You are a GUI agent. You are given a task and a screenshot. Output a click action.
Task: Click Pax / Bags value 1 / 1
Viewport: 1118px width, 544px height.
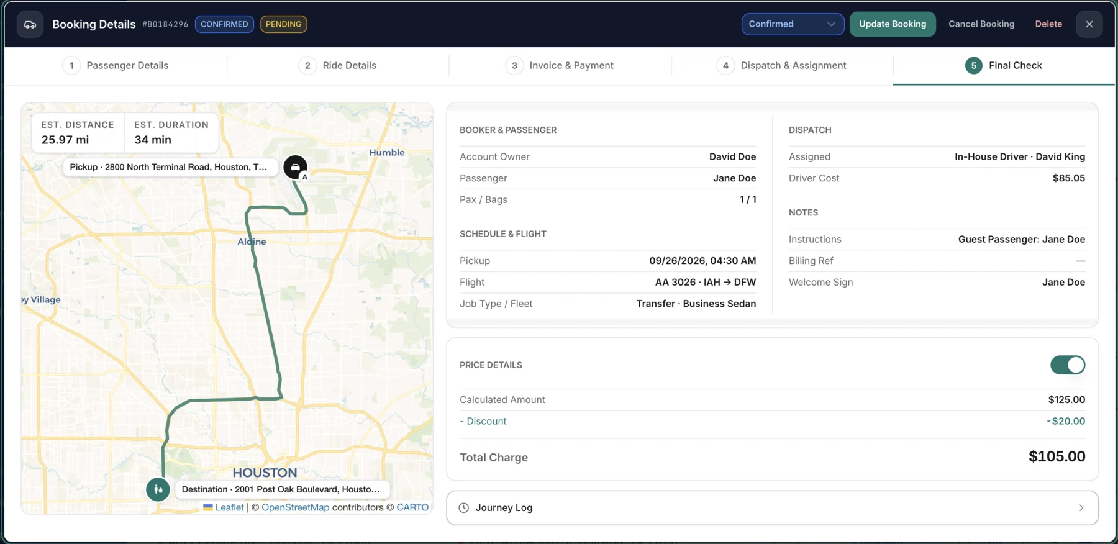pyautogui.click(x=748, y=200)
